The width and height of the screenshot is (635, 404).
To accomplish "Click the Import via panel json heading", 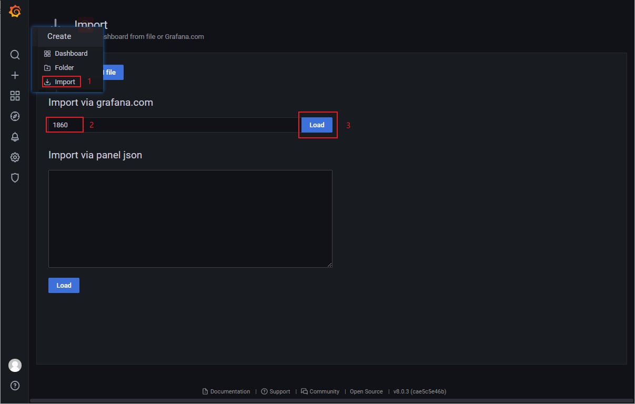I will coord(95,155).
